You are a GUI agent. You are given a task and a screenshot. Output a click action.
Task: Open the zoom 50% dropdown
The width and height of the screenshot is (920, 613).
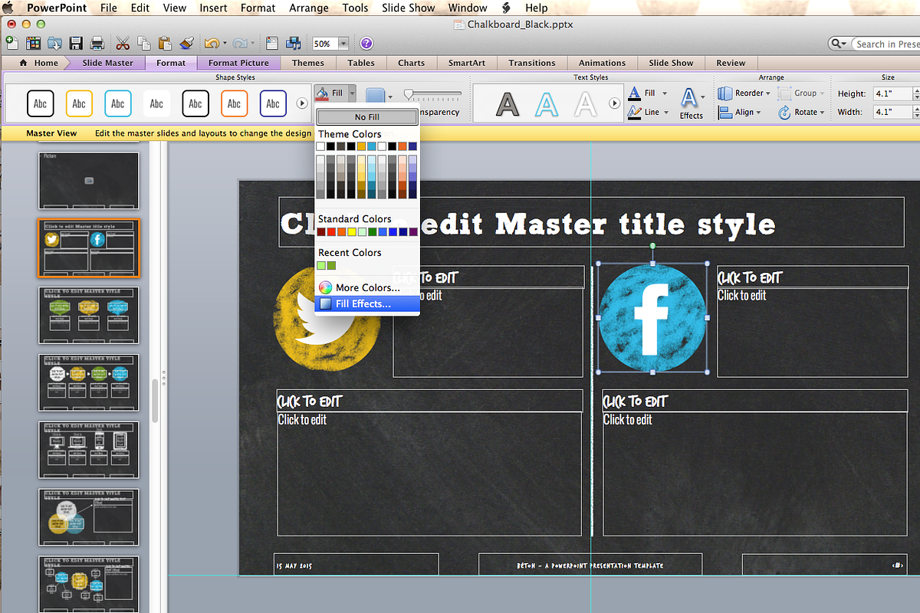coord(343,44)
